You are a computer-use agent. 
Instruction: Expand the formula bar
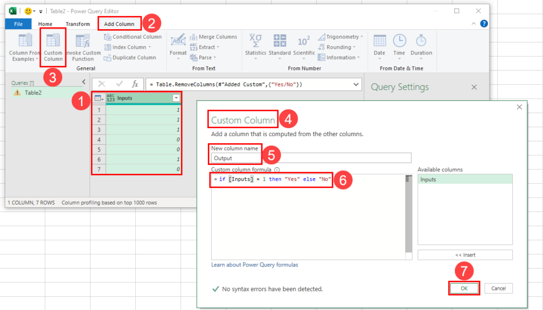pyautogui.click(x=356, y=84)
